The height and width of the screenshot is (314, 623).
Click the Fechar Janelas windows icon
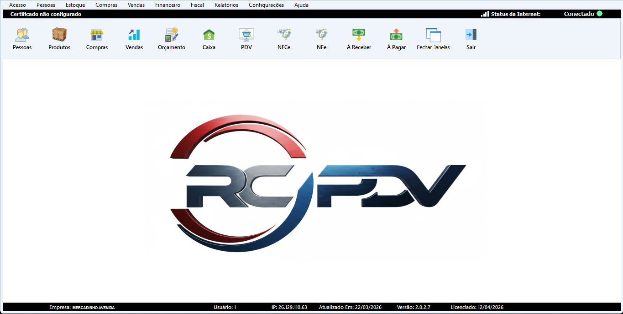click(x=433, y=35)
